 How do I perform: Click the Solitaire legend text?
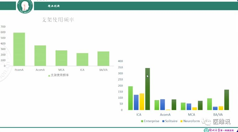point(171,121)
